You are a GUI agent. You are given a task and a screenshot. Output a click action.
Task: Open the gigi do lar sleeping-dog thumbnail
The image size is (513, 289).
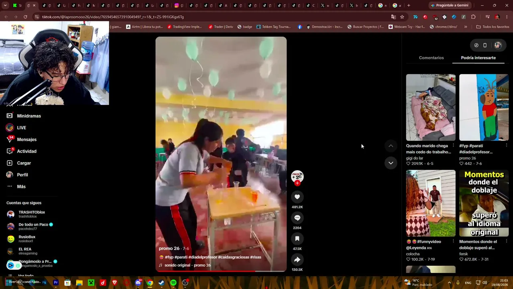pyautogui.click(x=431, y=107)
